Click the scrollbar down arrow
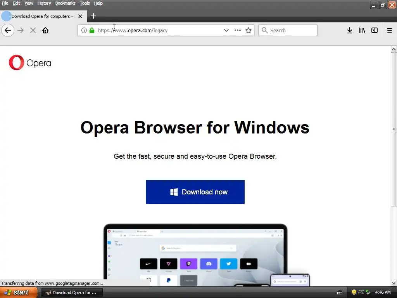 (394, 283)
